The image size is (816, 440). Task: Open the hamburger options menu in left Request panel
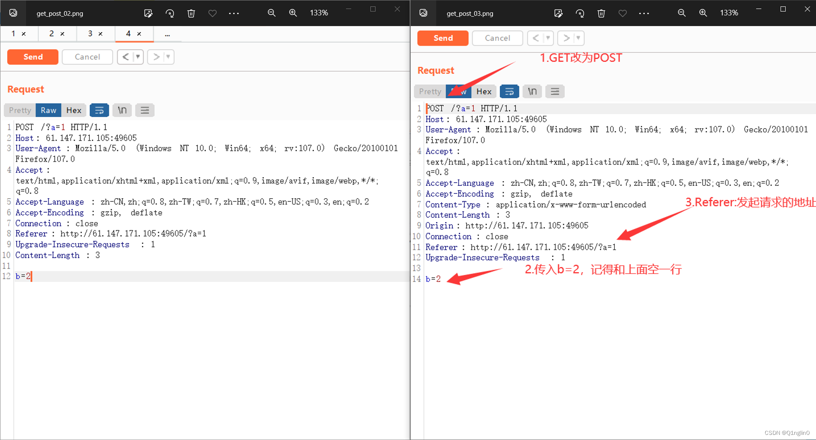click(x=145, y=110)
